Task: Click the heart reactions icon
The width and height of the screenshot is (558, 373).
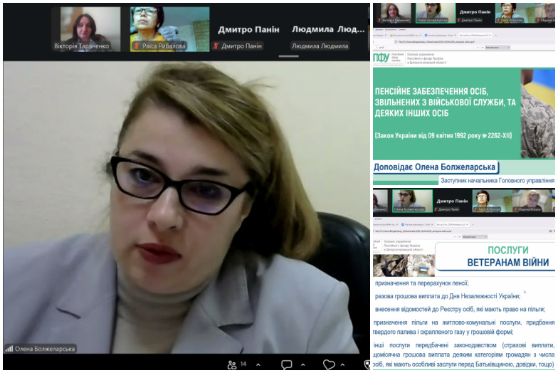Action: coord(329,364)
